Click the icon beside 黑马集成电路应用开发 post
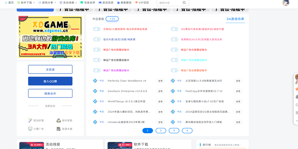 pos(173,122)
